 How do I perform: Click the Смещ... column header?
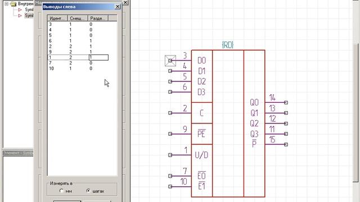78,19
